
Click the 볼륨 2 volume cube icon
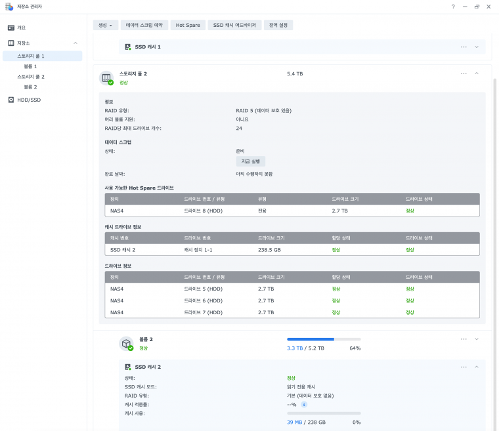(127, 344)
